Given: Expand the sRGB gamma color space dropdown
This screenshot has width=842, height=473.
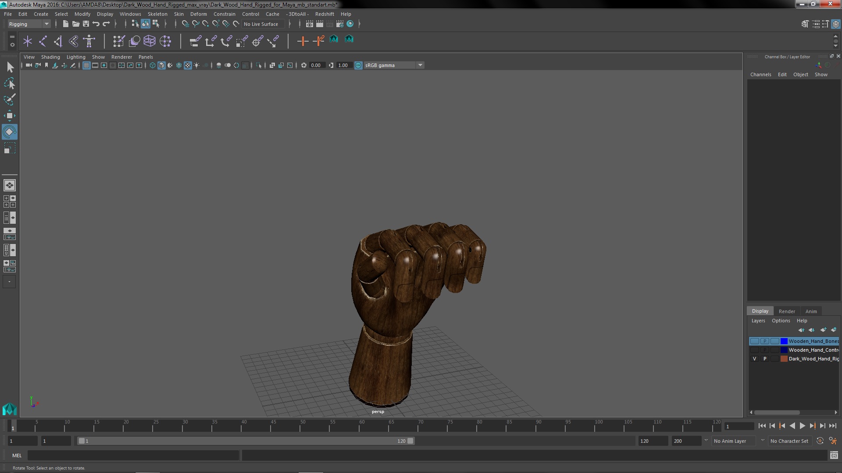Looking at the screenshot, I should pos(420,65).
